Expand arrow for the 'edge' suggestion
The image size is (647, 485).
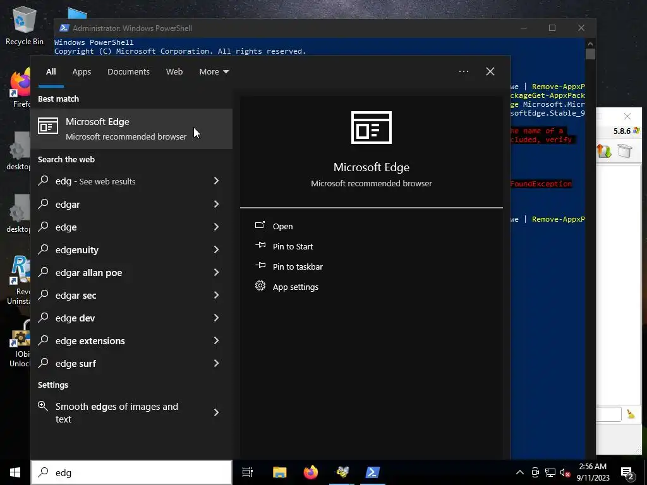click(216, 227)
